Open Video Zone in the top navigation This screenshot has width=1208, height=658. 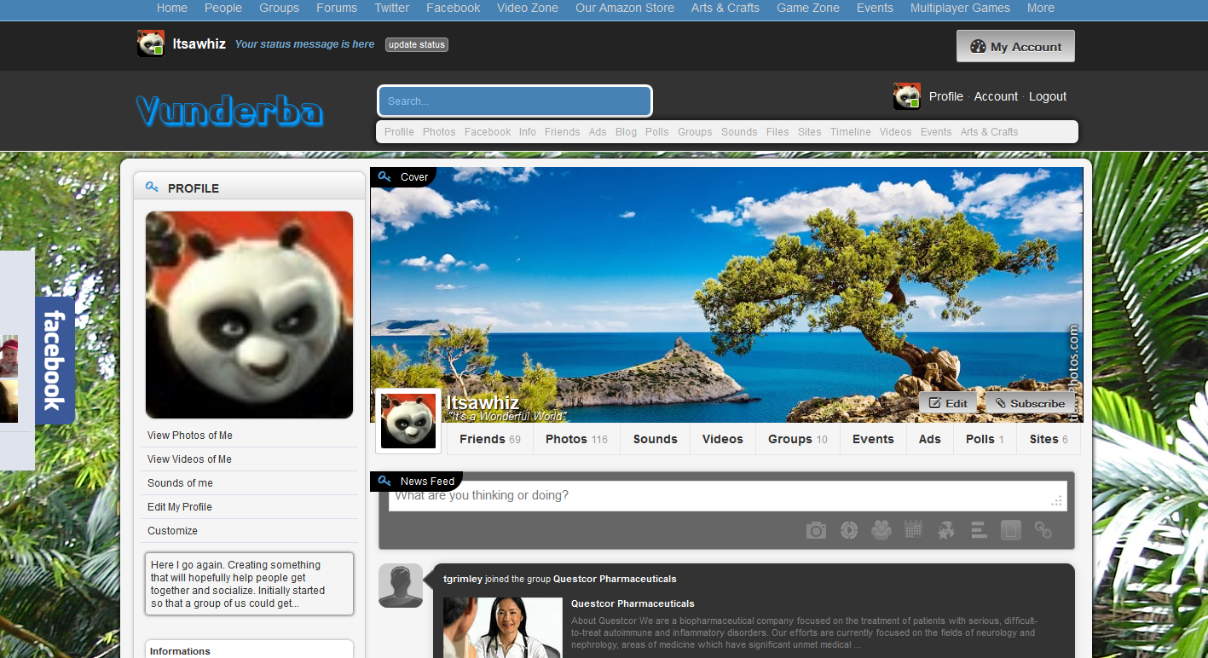[528, 8]
